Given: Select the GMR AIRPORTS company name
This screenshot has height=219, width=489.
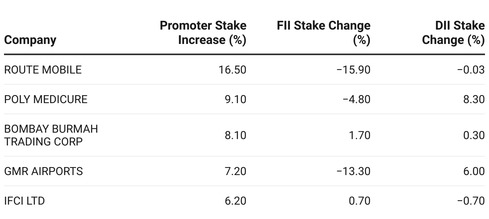Looking at the screenshot, I should tap(43, 171).
